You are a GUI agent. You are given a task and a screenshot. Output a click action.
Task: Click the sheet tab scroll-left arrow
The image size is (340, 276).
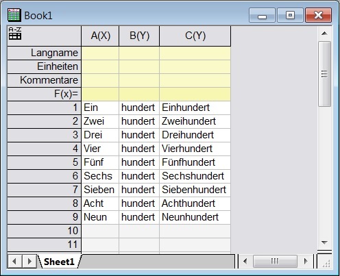(14, 261)
